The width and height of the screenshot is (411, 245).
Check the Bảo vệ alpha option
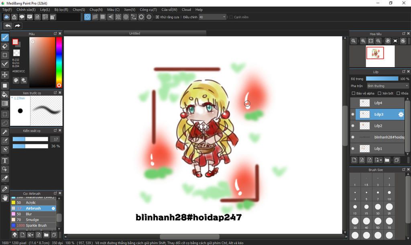tap(353, 94)
